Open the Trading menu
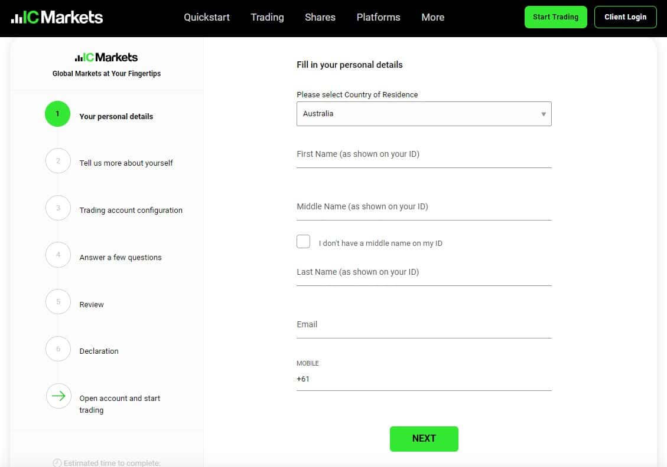 click(267, 18)
